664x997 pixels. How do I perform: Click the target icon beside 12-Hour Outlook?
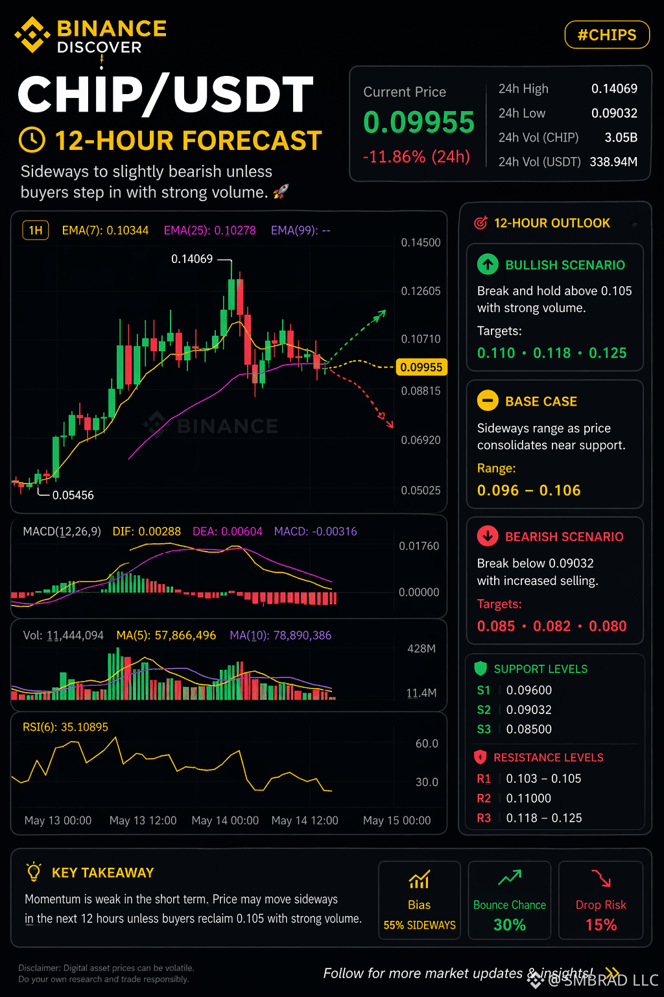point(480,223)
